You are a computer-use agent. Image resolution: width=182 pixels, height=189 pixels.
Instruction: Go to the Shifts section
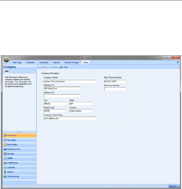19,158
